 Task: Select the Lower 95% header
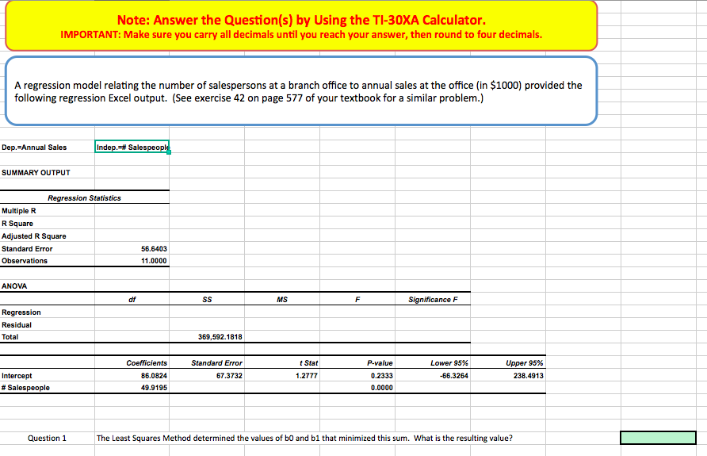coord(449,362)
